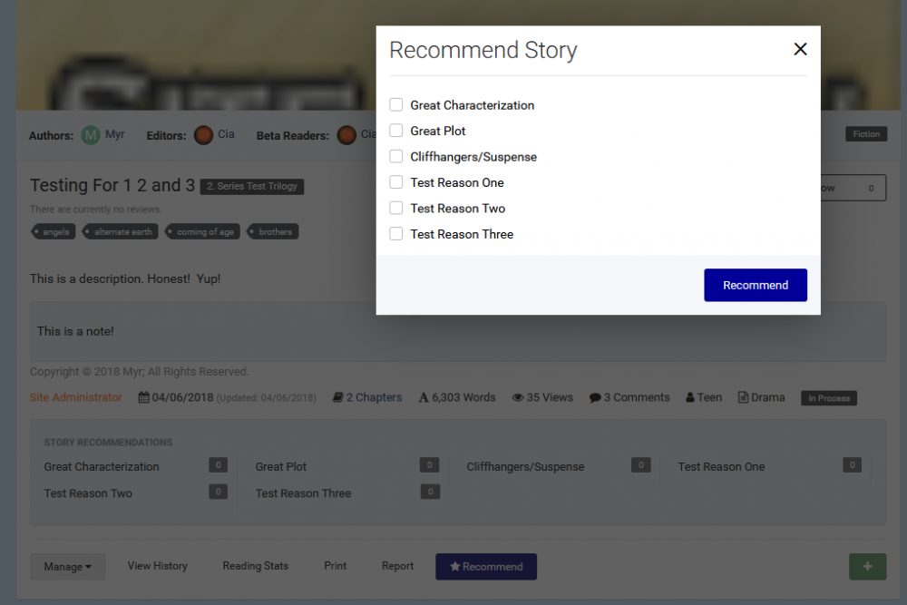Select the 'angels' tag
The height and width of the screenshot is (605, 907).
tap(53, 232)
